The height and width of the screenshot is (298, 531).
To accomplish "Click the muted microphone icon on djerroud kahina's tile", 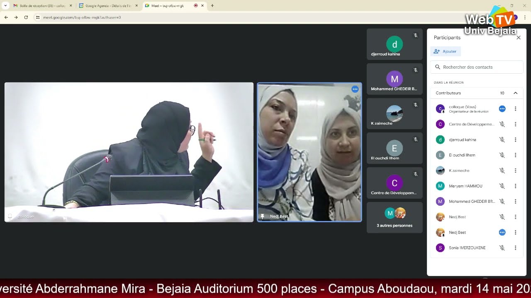I will pyautogui.click(x=415, y=35).
